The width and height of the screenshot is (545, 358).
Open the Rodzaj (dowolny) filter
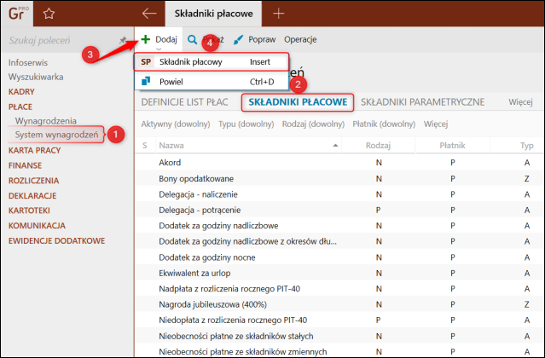click(313, 124)
